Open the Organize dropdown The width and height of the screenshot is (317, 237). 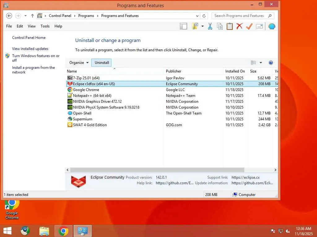coord(79,63)
